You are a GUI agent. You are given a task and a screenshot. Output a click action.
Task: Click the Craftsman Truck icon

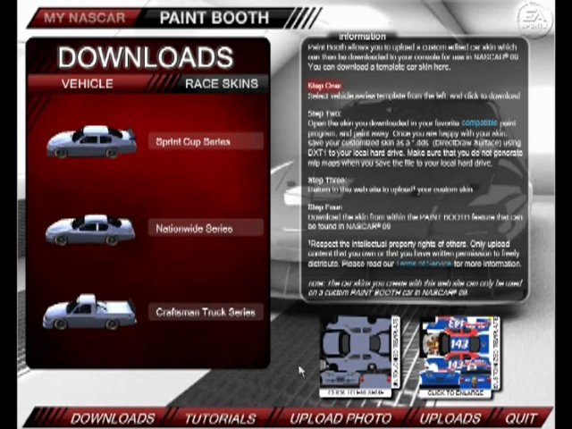89,312
